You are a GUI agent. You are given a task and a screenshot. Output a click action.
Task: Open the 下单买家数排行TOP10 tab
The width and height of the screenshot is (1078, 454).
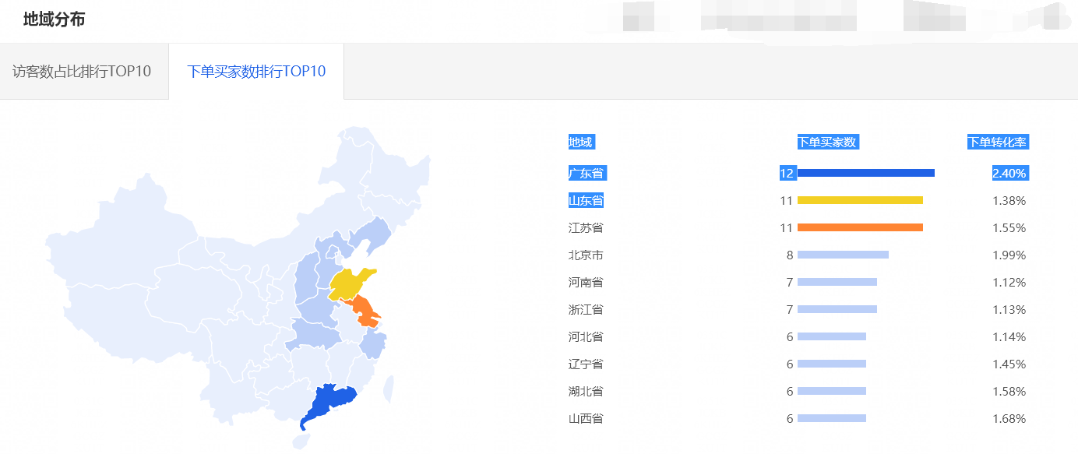click(x=258, y=71)
